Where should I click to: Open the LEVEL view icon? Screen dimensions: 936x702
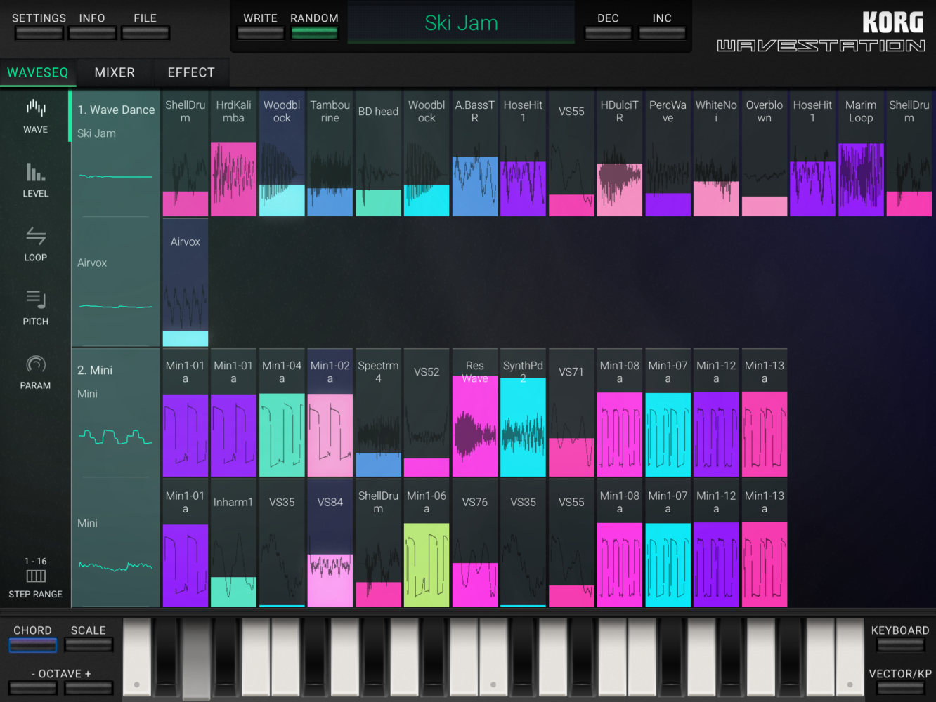click(35, 180)
